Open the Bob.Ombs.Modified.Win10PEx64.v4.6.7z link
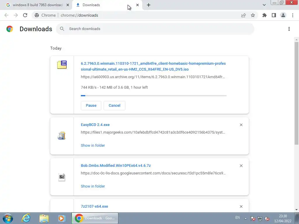 click(116, 166)
